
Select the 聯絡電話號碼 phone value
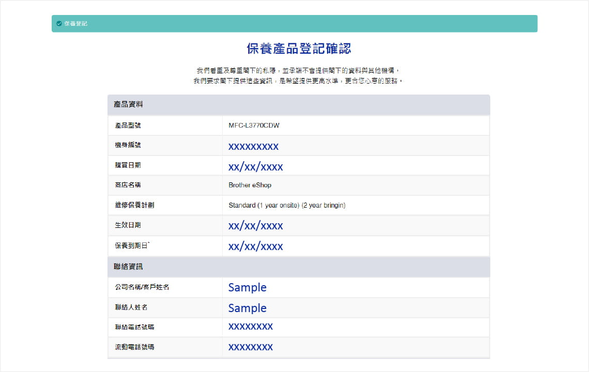[250, 327]
